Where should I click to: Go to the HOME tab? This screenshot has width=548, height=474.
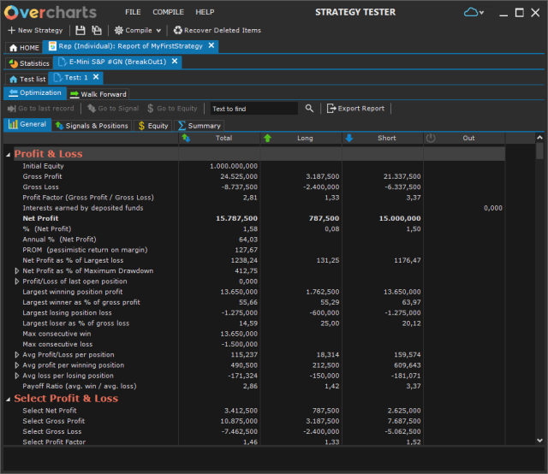coord(24,48)
